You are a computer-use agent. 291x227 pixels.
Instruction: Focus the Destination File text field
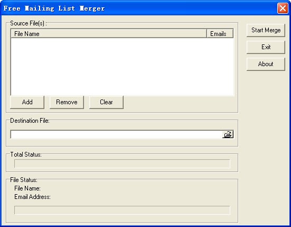pos(116,134)
